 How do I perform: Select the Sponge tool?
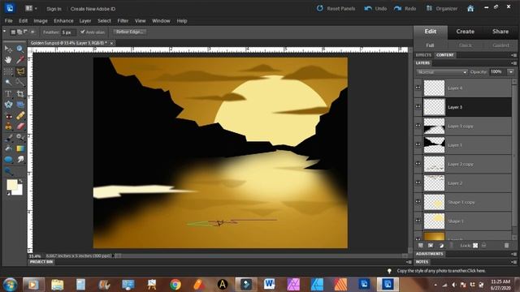click(8, 171)
